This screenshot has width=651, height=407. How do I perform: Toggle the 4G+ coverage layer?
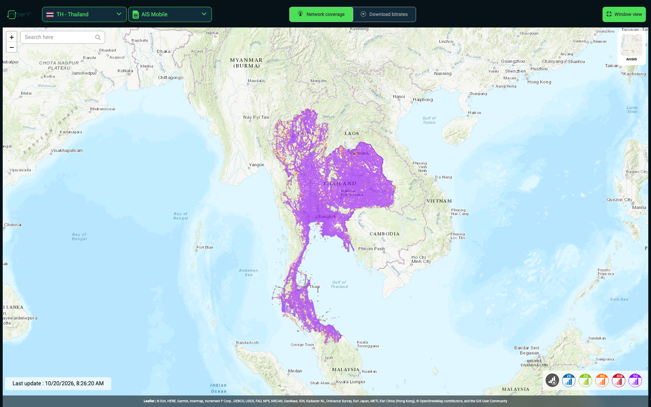pos(619,381)
